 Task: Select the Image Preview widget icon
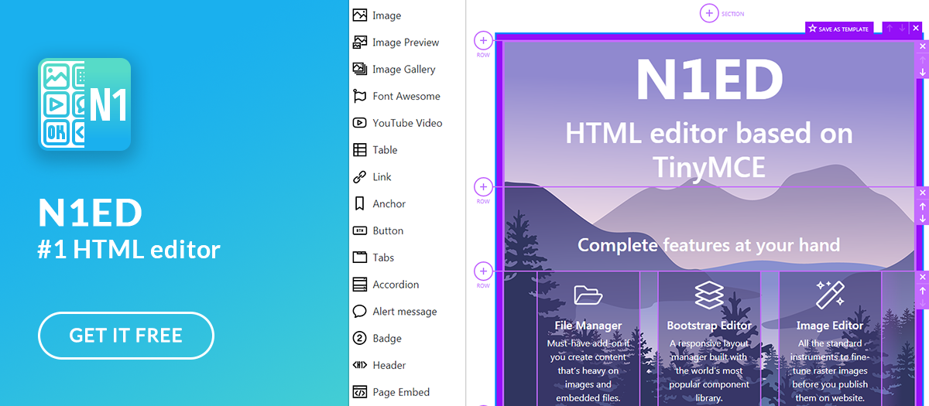[x=359, y=43]
